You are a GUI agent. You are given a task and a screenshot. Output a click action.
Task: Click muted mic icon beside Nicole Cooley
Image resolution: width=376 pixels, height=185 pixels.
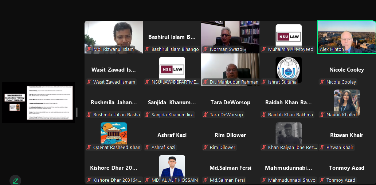tap(322, 82)
